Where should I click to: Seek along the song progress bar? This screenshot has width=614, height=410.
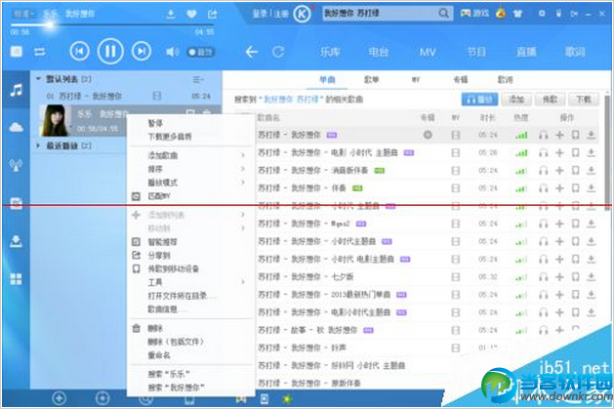[111, 24]
